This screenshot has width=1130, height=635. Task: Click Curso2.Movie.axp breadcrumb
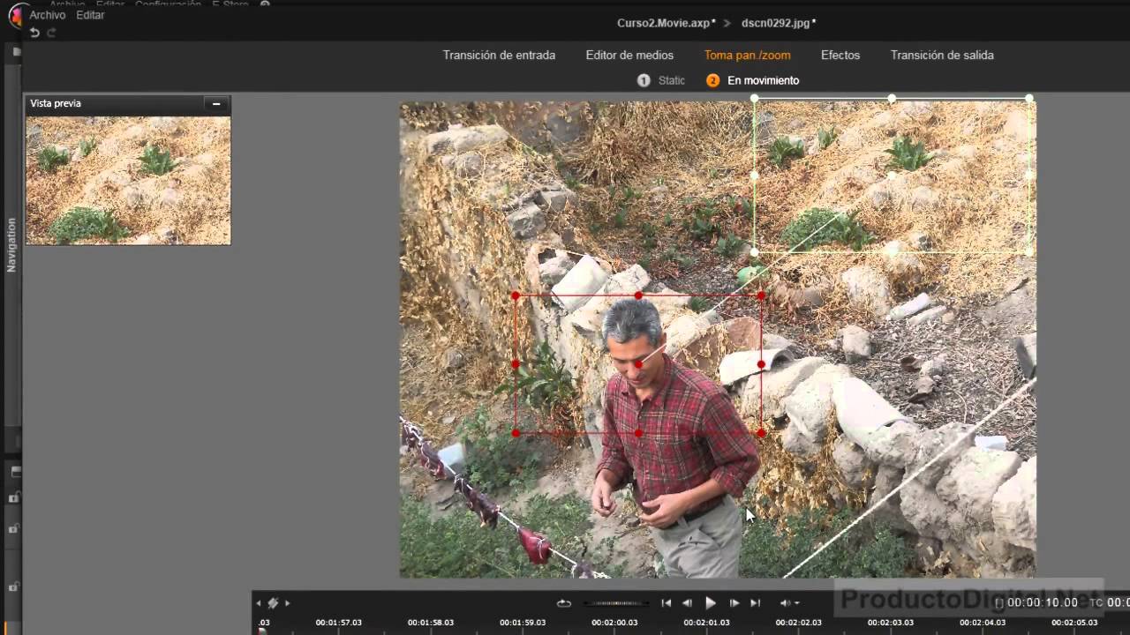coord(667,23)
